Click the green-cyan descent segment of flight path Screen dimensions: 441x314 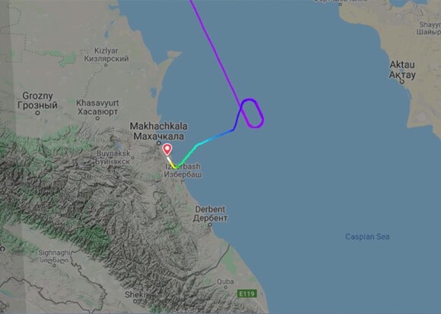pyautogui.click(x=189, y=155)
